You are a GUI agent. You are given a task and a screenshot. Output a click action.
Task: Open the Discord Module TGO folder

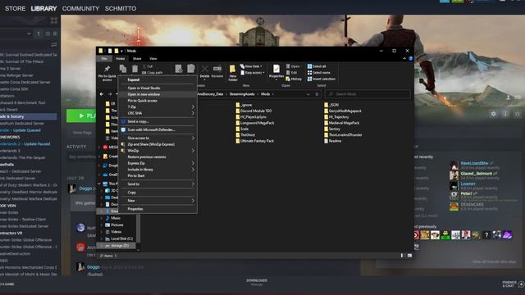click(x=253, y=111)
